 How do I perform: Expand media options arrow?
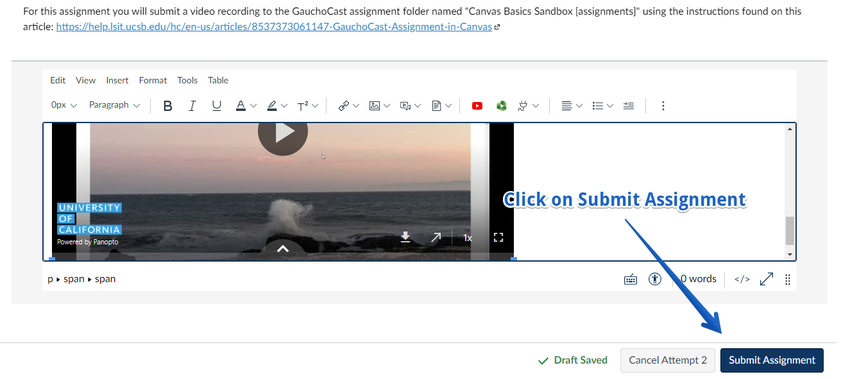[418, 106]
